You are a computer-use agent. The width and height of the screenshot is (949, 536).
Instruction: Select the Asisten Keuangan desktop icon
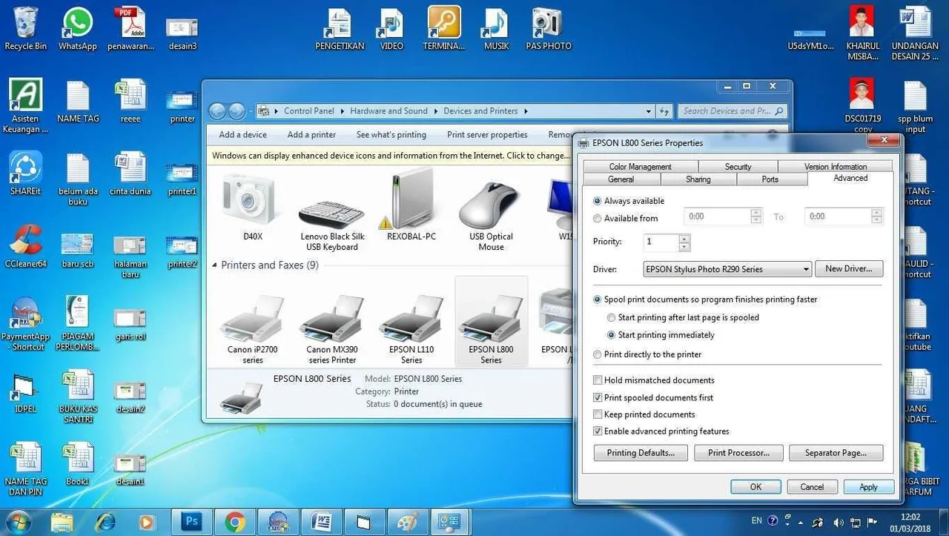coord(25,106)
